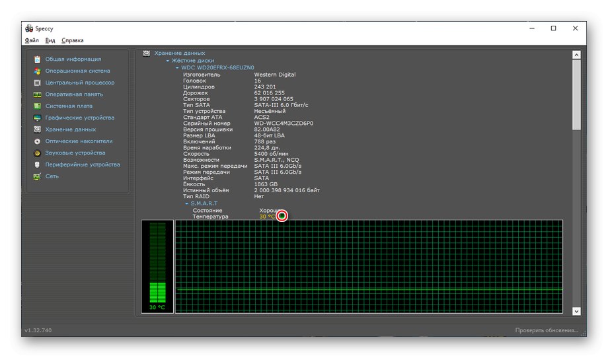Viewport: 608px width, 358px height.
Task: Collapse the Жёсткие диски tree node
Action: [x=167, y=61]
